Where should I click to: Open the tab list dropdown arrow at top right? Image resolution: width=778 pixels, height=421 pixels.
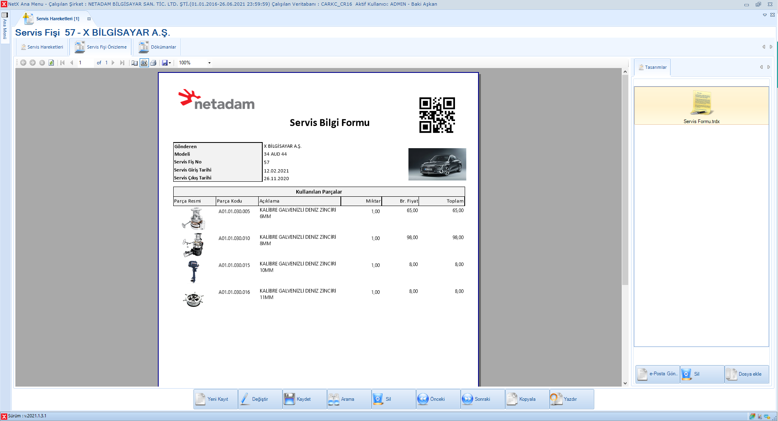coord(765,15)
